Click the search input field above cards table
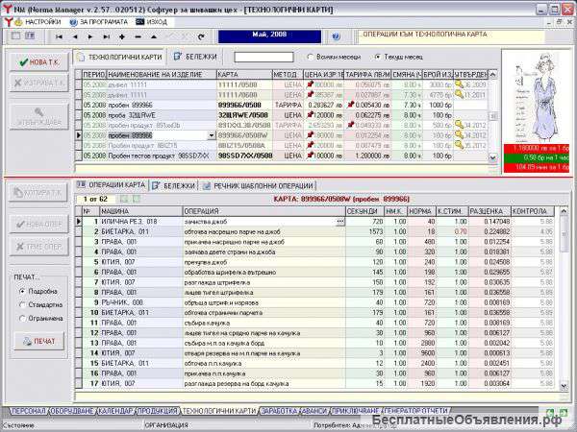 pyautogui.click(x=263, y=57)
